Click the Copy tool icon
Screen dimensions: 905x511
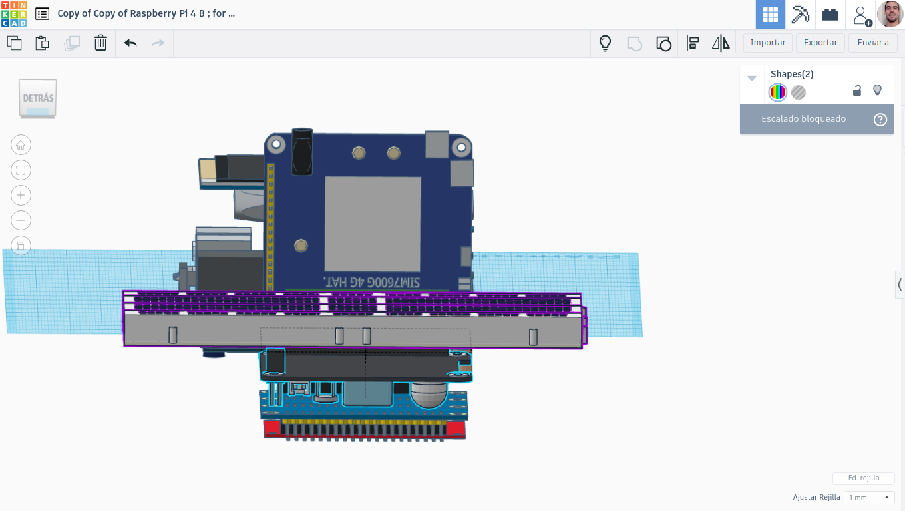(x=14, y=43)
